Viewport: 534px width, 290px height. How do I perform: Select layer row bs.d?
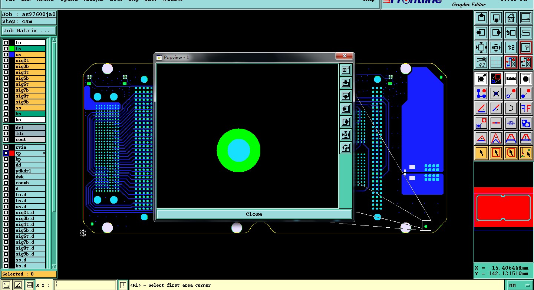coord(30,266)
